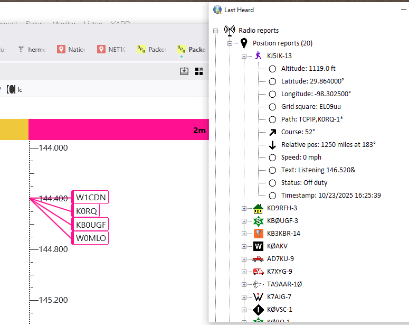Click the pink 2m band header bar
The image size is (409, 325).
click(119, 129)
